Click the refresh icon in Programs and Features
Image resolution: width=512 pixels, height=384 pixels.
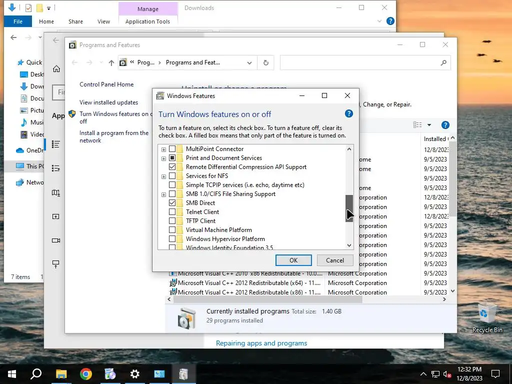tap(266, 62)
